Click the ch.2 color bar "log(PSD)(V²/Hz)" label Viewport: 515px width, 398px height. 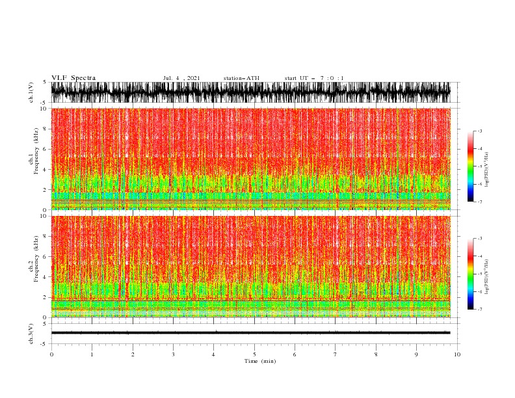pos(486,277)
